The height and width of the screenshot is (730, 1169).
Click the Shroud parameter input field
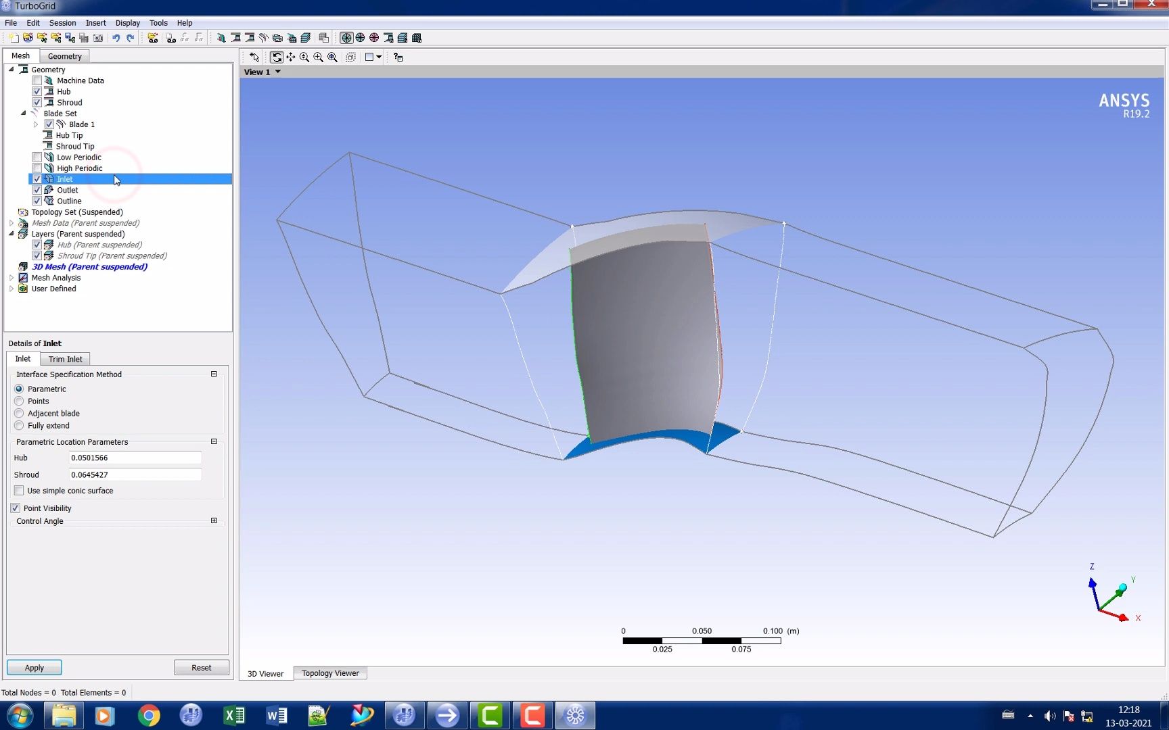(135, 474)
